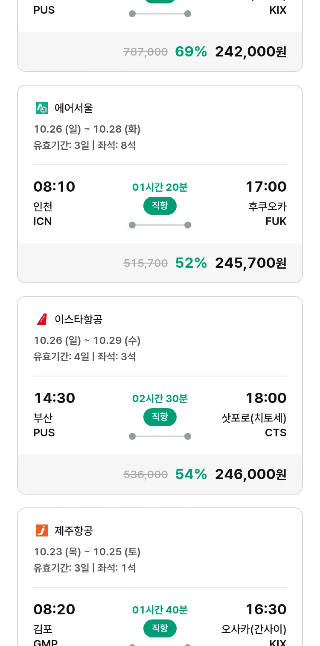Screen dimensions: 320x646
Task: Tap the Eastar Jet red logo icon
Action: point(42,320)
